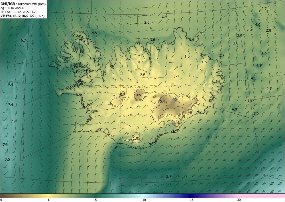Image resolution: width=285 pixels, height=202 pixels.
Task: Select the 30 tick label on the color scale
Action: [239, 200]
